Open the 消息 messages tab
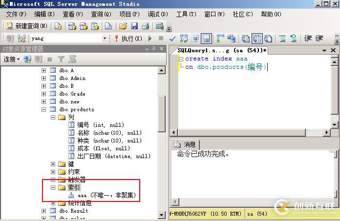 [x=186, y=144]
